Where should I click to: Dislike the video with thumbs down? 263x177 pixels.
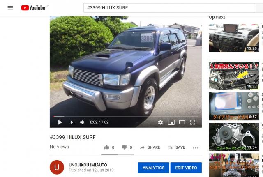[x=124, y=147]
